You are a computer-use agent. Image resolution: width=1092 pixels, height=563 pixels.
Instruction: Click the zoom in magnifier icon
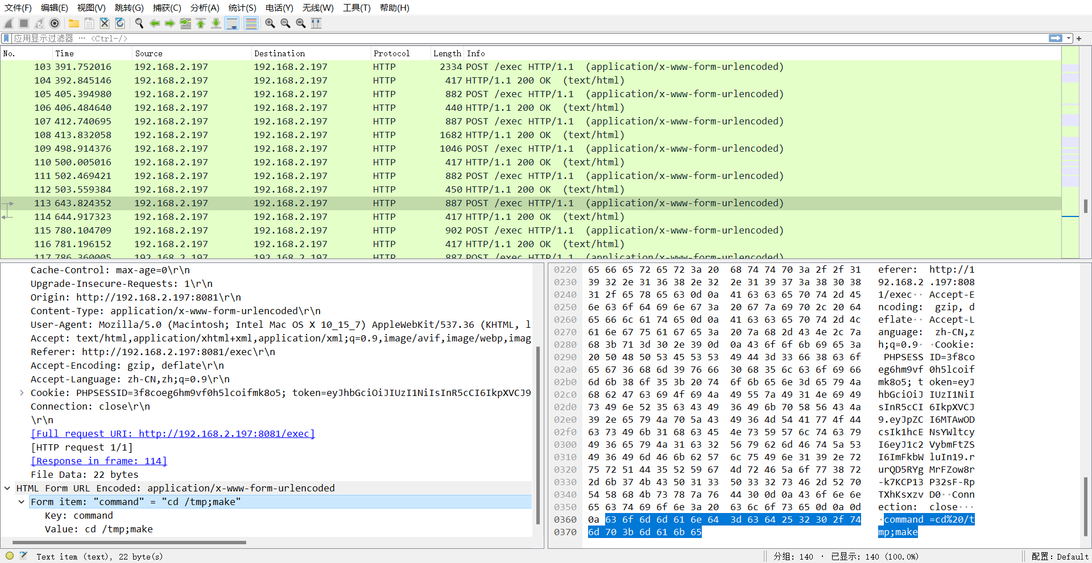pos(270,23)
